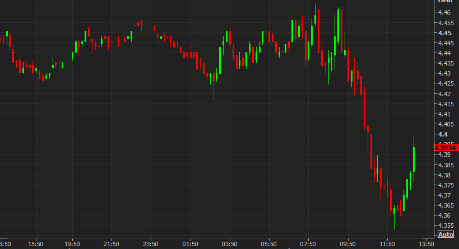
Task: Click the 01:50 time axis label
Action: tap(191, 244)
